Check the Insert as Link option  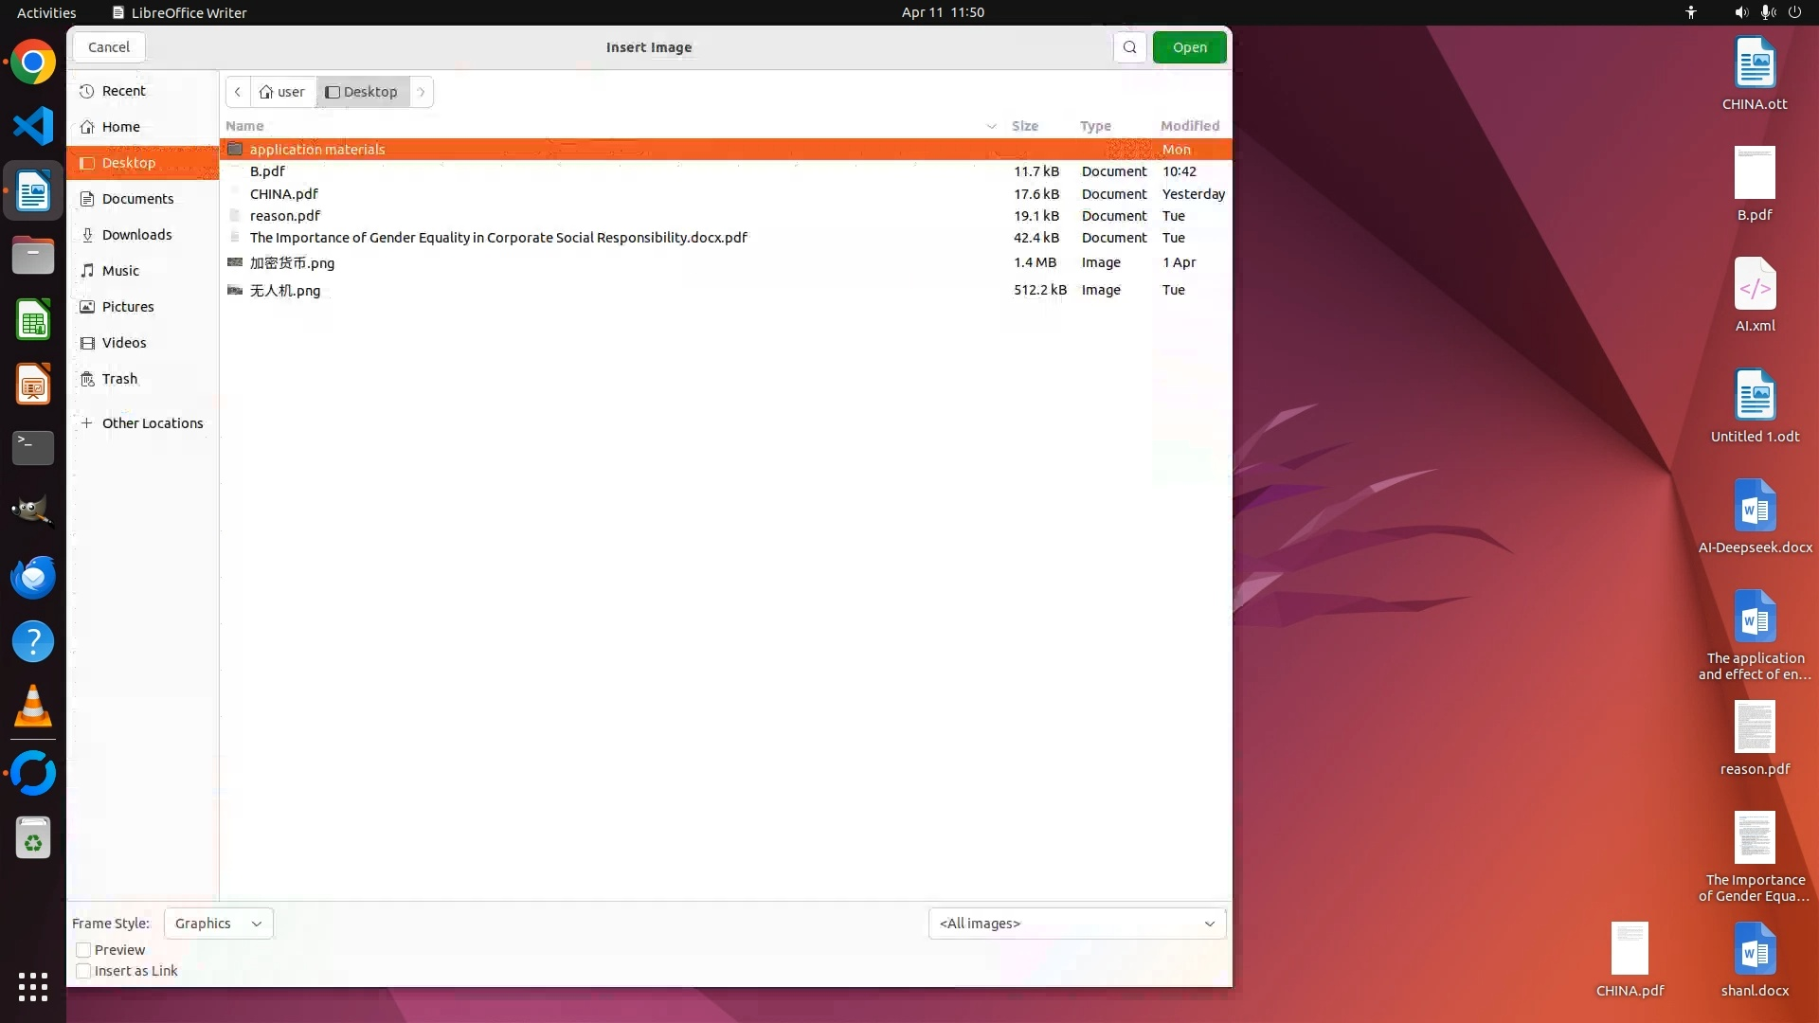click(x=83, y=971)
